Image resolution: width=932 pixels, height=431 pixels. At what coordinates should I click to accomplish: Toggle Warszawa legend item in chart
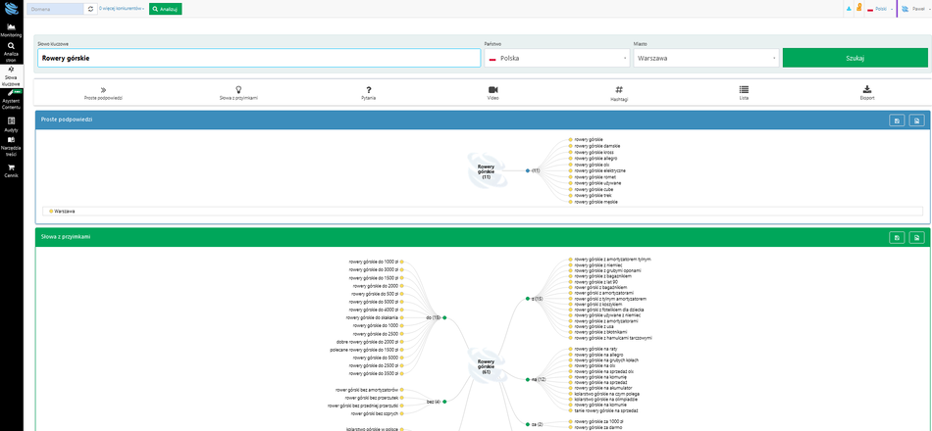pos(63,211)
